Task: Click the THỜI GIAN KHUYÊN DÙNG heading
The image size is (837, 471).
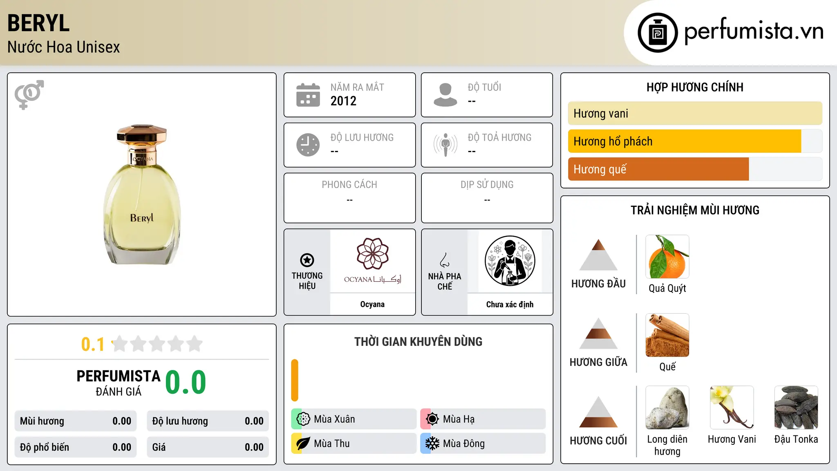Action: click(x=418, y=342)
